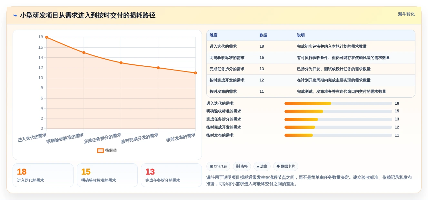428x200 pixels.
Task: Select the chart data point at value 18
Action: tap(46, 37)
